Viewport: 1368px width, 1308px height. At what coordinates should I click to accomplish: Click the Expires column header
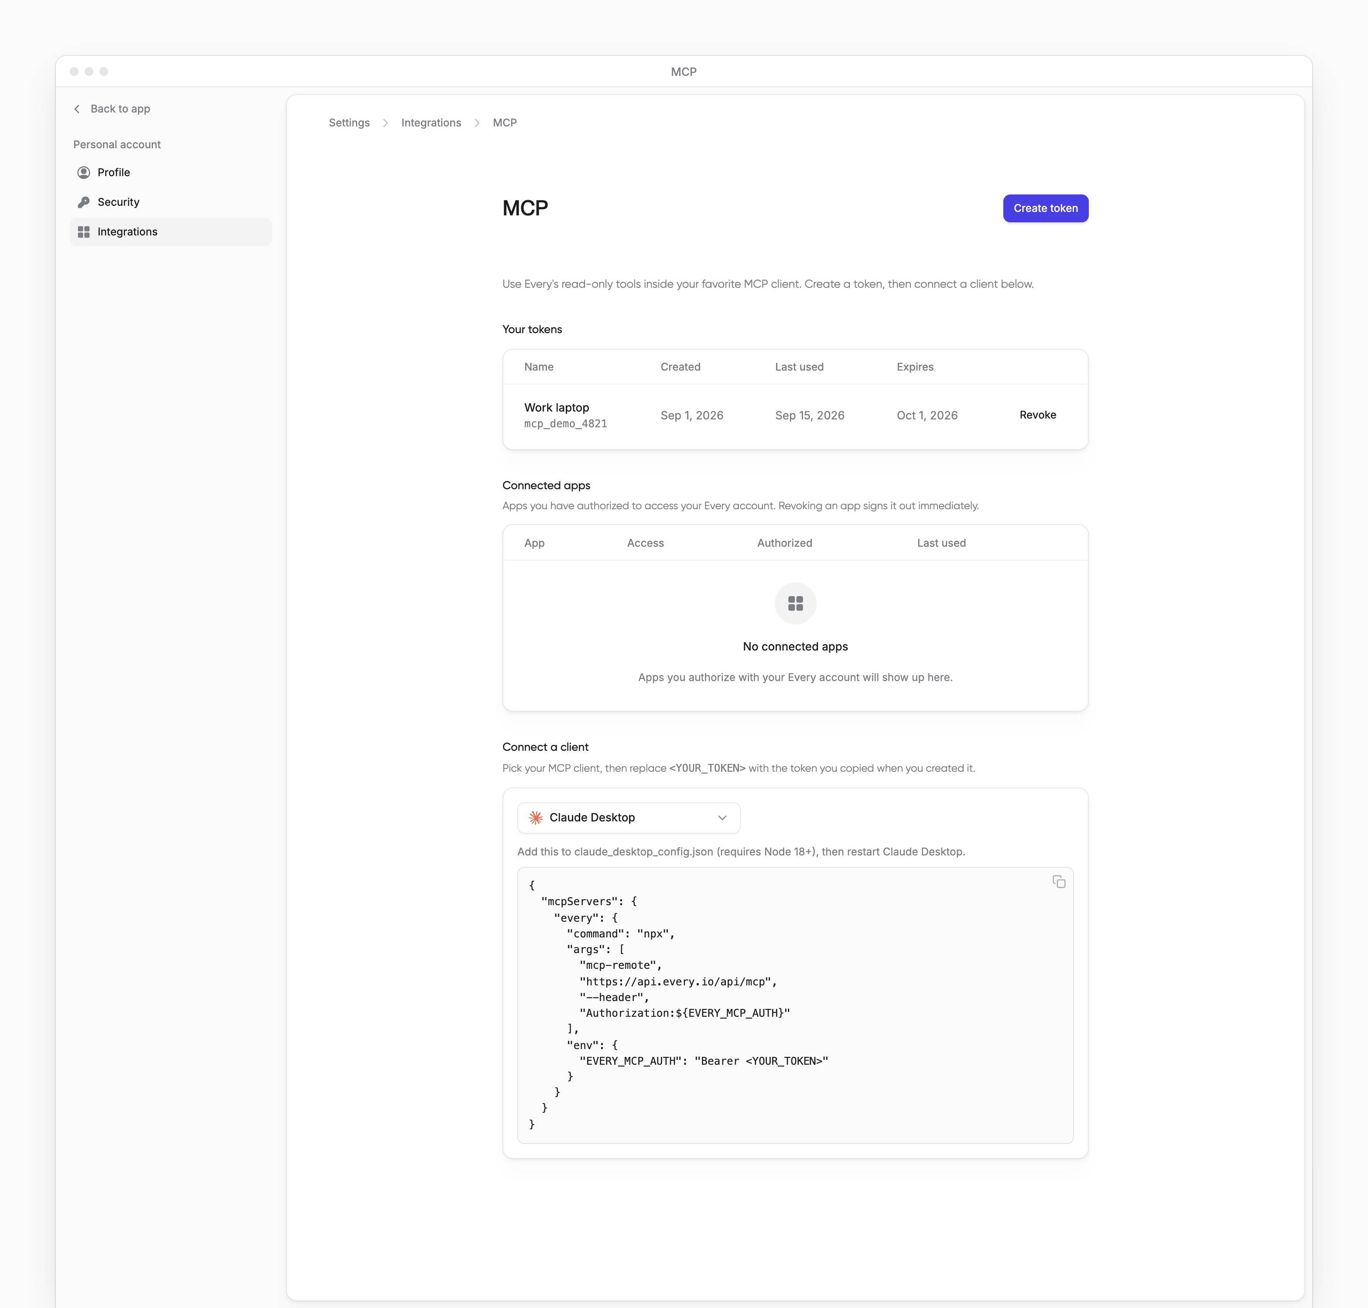(915, 367)
